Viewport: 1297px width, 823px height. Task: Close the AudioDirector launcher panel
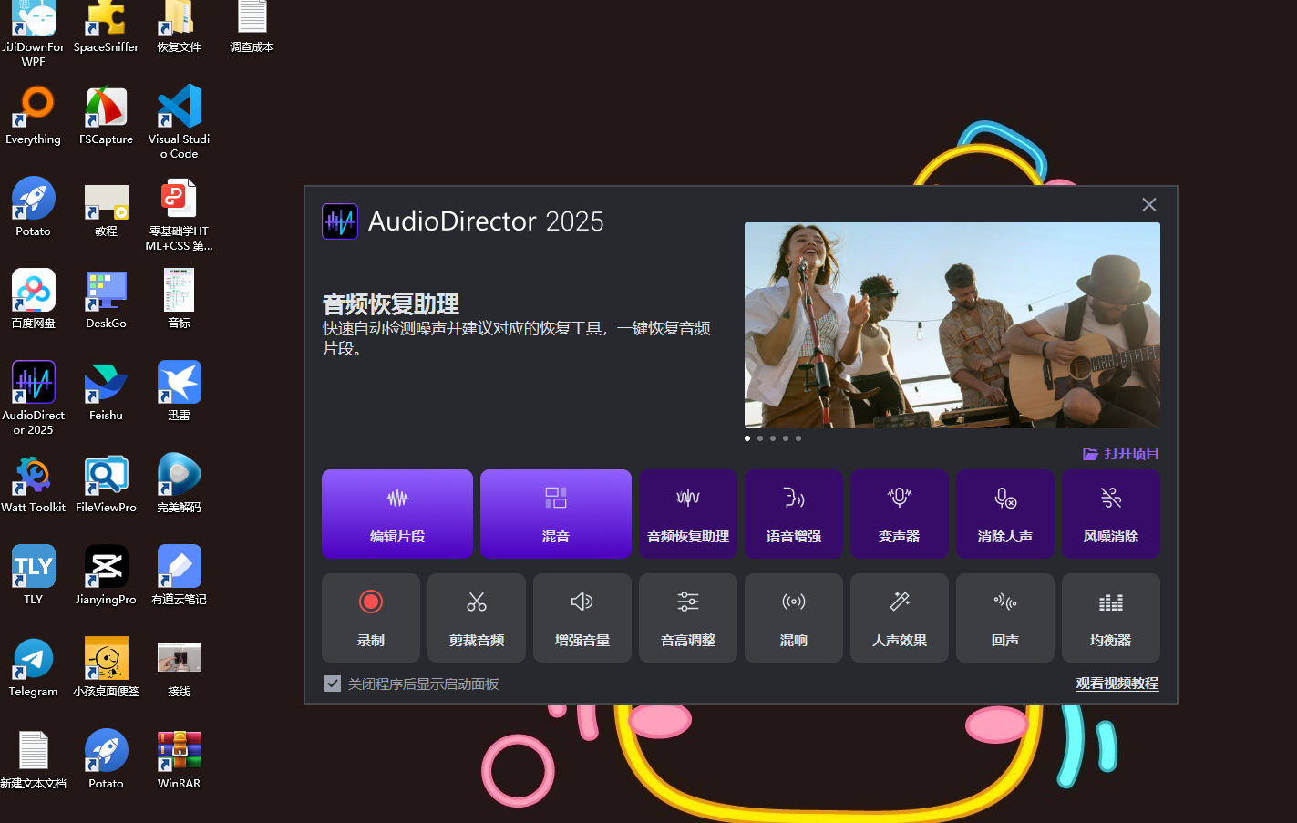point(1149,205)
